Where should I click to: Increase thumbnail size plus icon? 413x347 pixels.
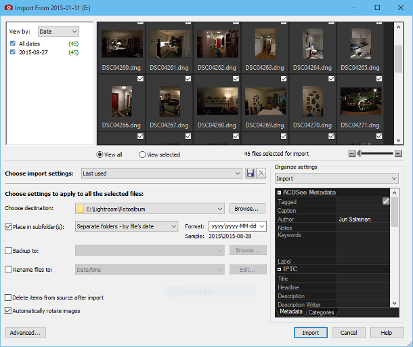tap(398, 153)
